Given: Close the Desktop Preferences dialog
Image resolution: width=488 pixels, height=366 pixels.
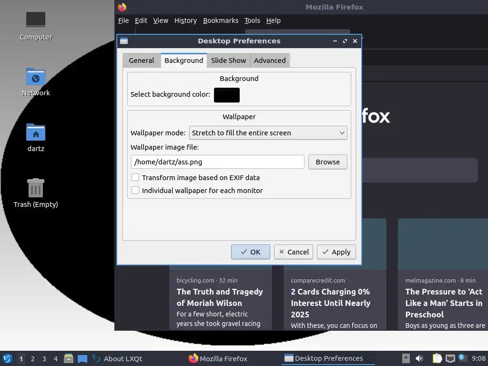Looking at the screenshot, I should (x=355, y=41).
